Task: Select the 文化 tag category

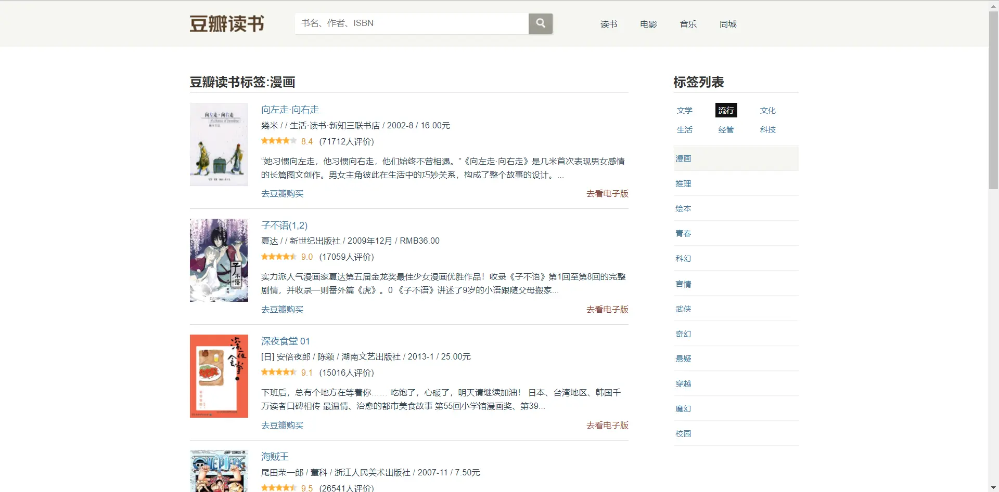Action: [767, 110]
